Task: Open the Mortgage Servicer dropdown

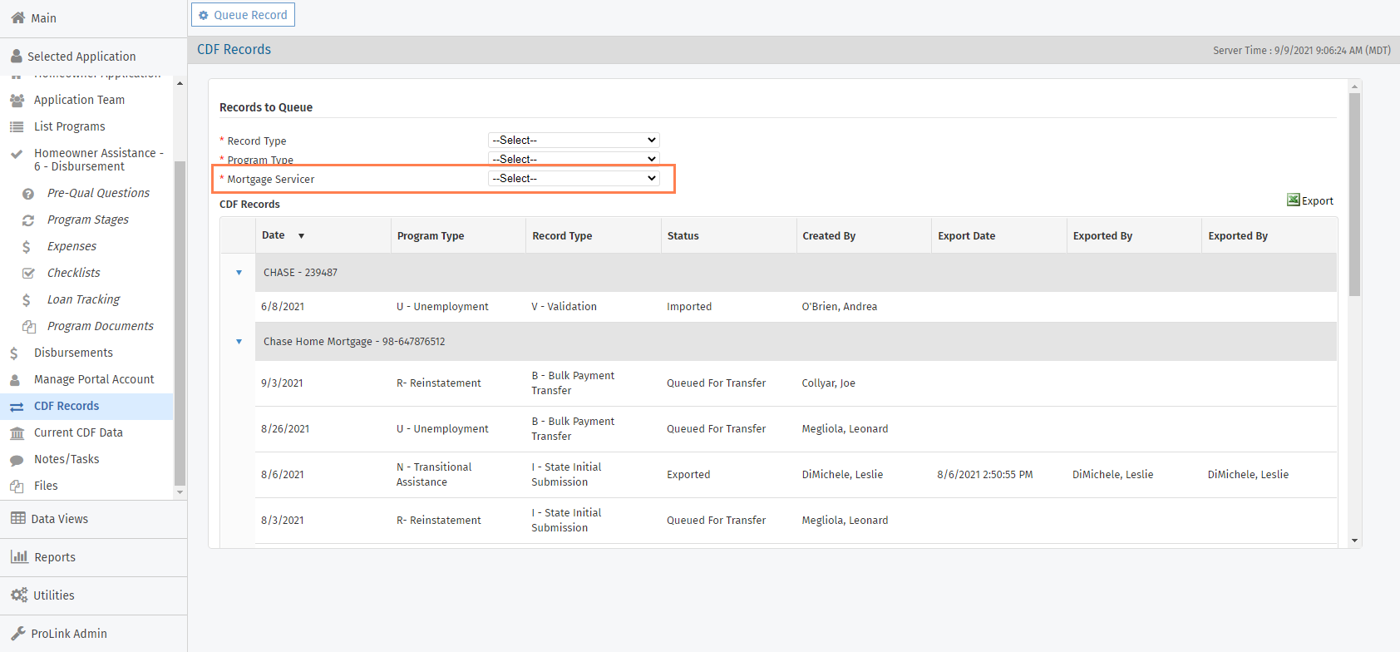Action: (x=574, y=179)
